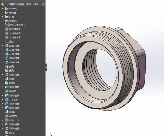The height and width of the screenshot is (136, 164).
Task: Click the 圆角1 fillet icon
Action: pos(7,71)
